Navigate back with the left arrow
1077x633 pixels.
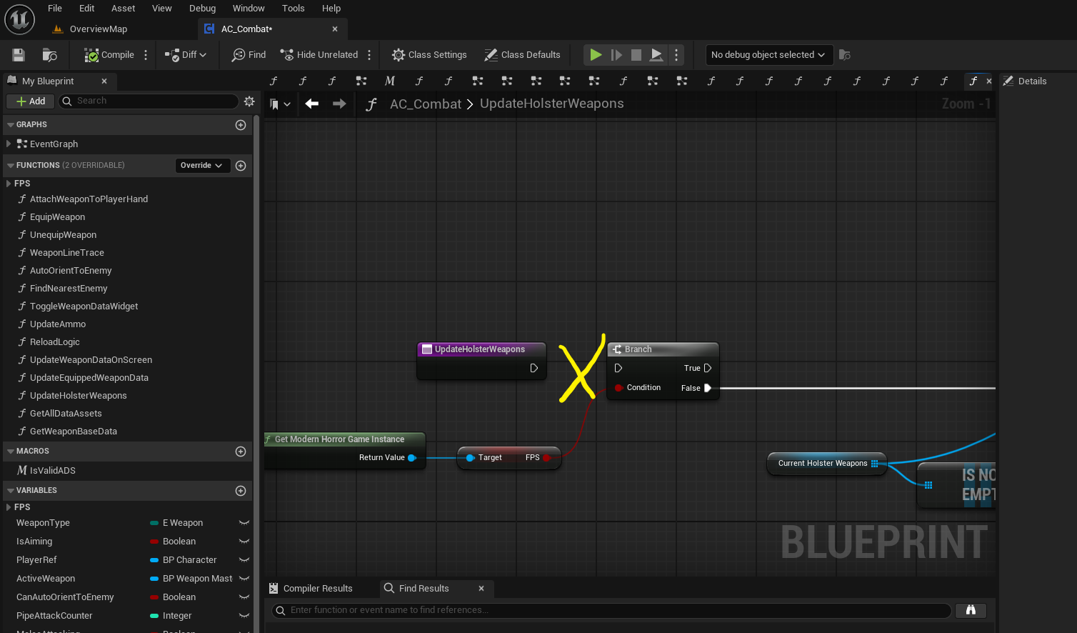point(312,104)
